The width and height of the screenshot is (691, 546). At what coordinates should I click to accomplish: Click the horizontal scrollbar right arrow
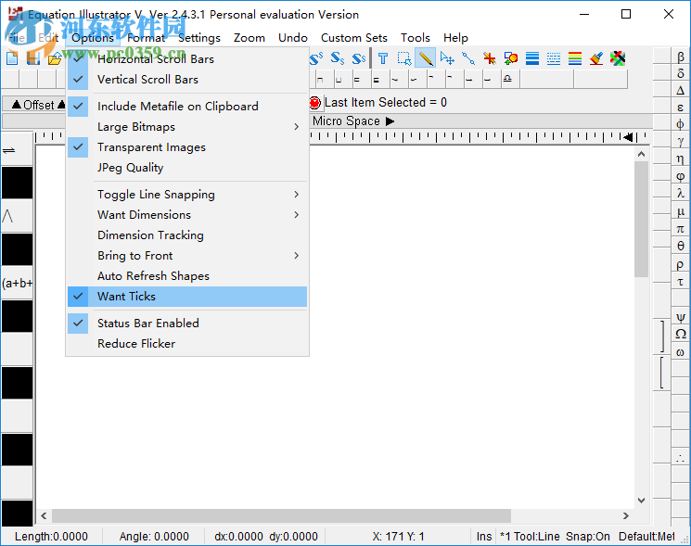point(626,515)
